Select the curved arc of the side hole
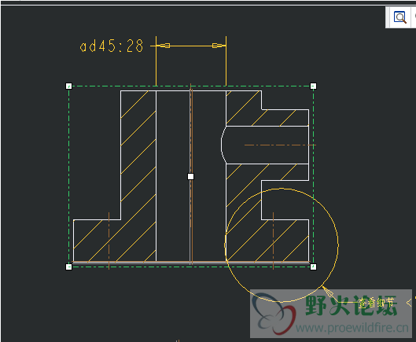This screenshot has width=416, height=342. tap(223, 145)
